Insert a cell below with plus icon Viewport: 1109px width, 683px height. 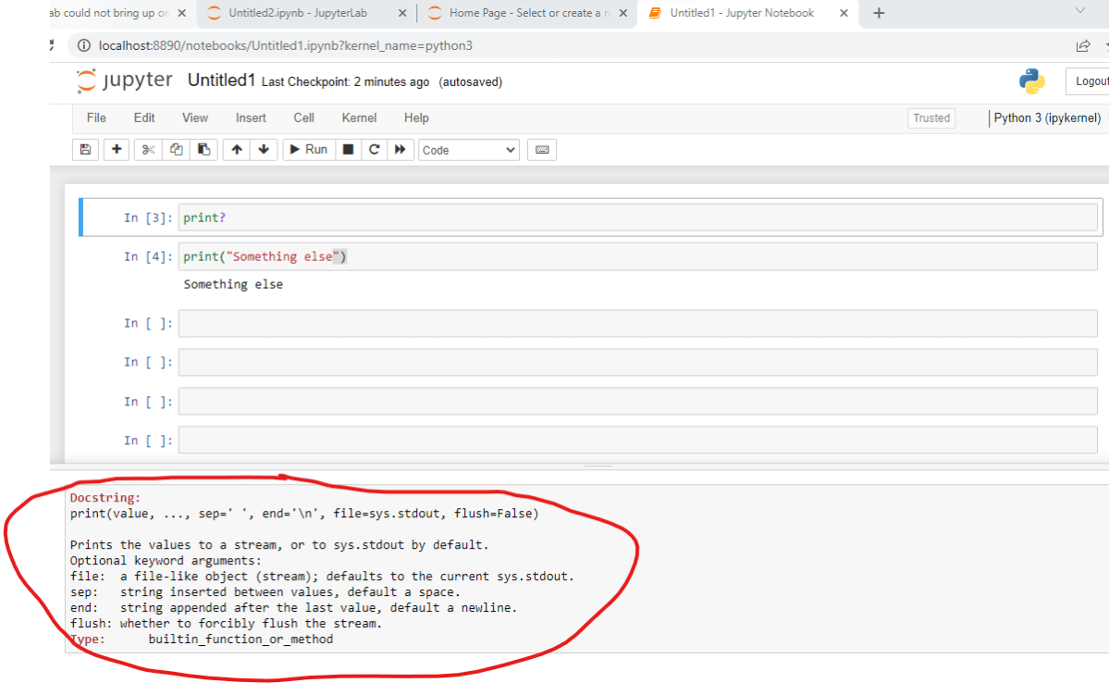point(117,149)
